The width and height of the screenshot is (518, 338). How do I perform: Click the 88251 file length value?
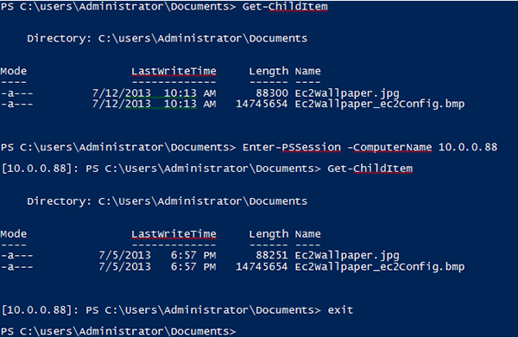pyautogui.click(x=272, y=255)
